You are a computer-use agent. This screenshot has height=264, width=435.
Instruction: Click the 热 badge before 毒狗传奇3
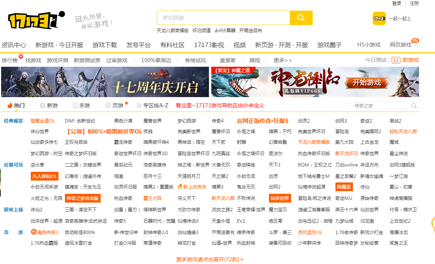click(33, 232)
